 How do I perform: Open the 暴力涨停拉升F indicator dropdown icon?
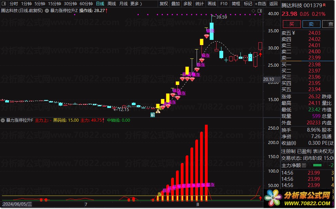coord(3,120)
